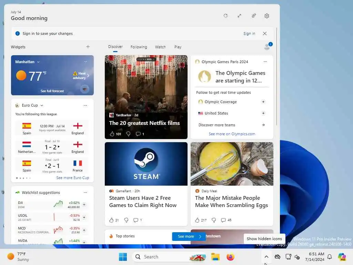Launch Firefox from taskbar
The image size is (353, 265).
click(x=230, y=257)
